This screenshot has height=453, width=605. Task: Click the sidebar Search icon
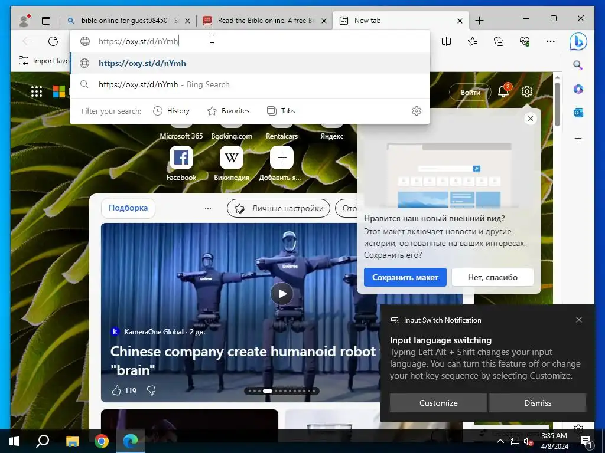tap(578, 65)
